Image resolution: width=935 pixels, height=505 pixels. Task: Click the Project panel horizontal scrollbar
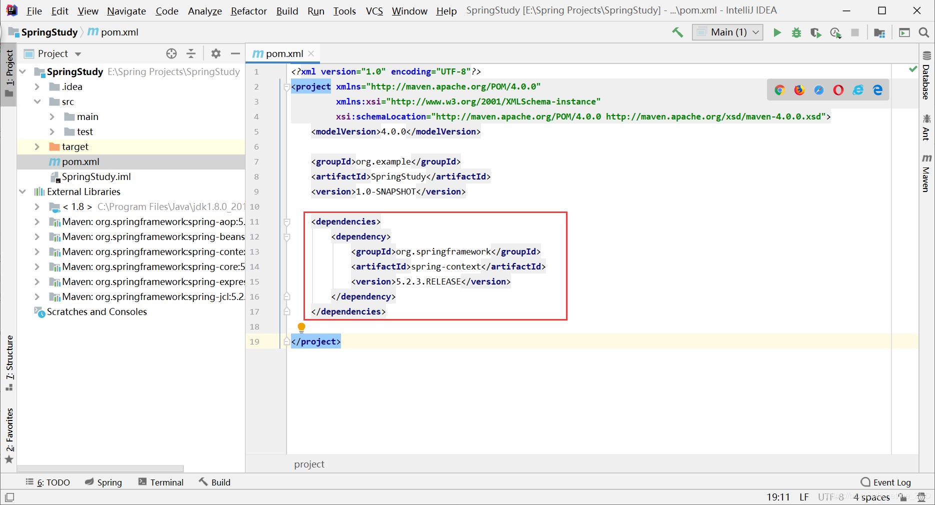point(100,469)
